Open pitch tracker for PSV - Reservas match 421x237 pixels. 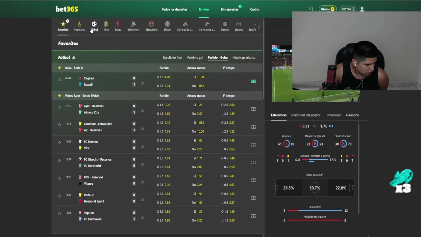(x=253, y=180)
